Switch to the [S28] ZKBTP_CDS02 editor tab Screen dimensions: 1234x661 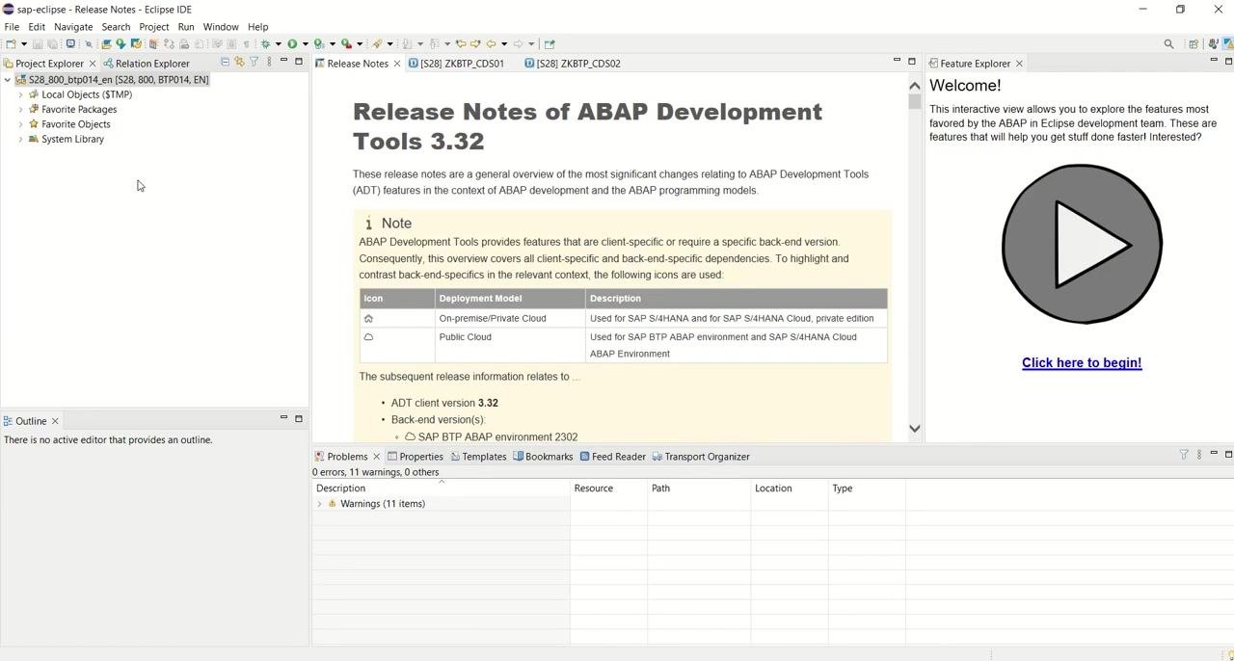pos(573,64)
